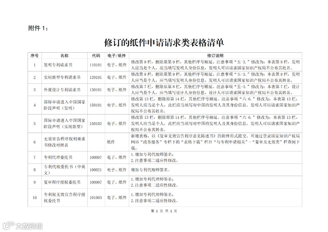Viewport: 328px width, 232px height.
Task: Select the 电子/纸件 column header
Action: pos(117,55)
